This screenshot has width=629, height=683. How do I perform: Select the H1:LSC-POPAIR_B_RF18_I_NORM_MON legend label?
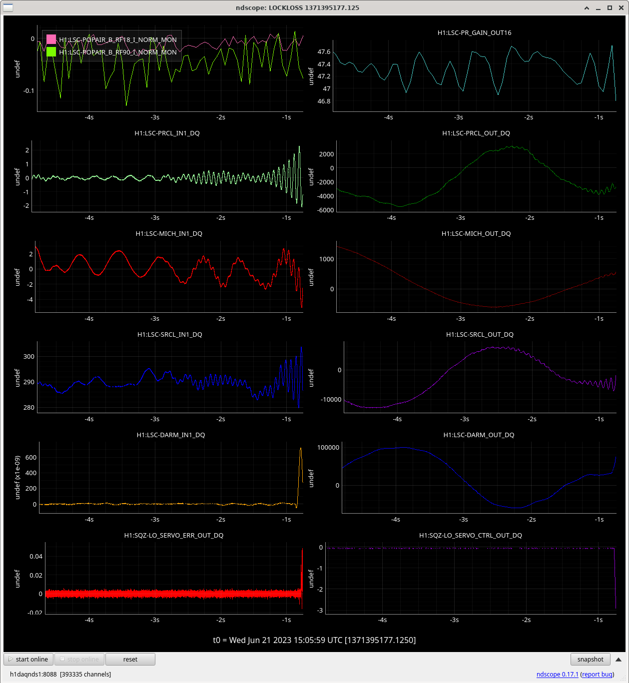tap(118, 39)
